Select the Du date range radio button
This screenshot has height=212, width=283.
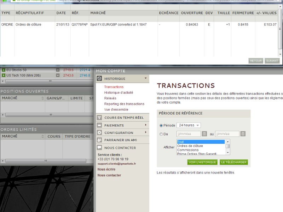tap(161, 134)
